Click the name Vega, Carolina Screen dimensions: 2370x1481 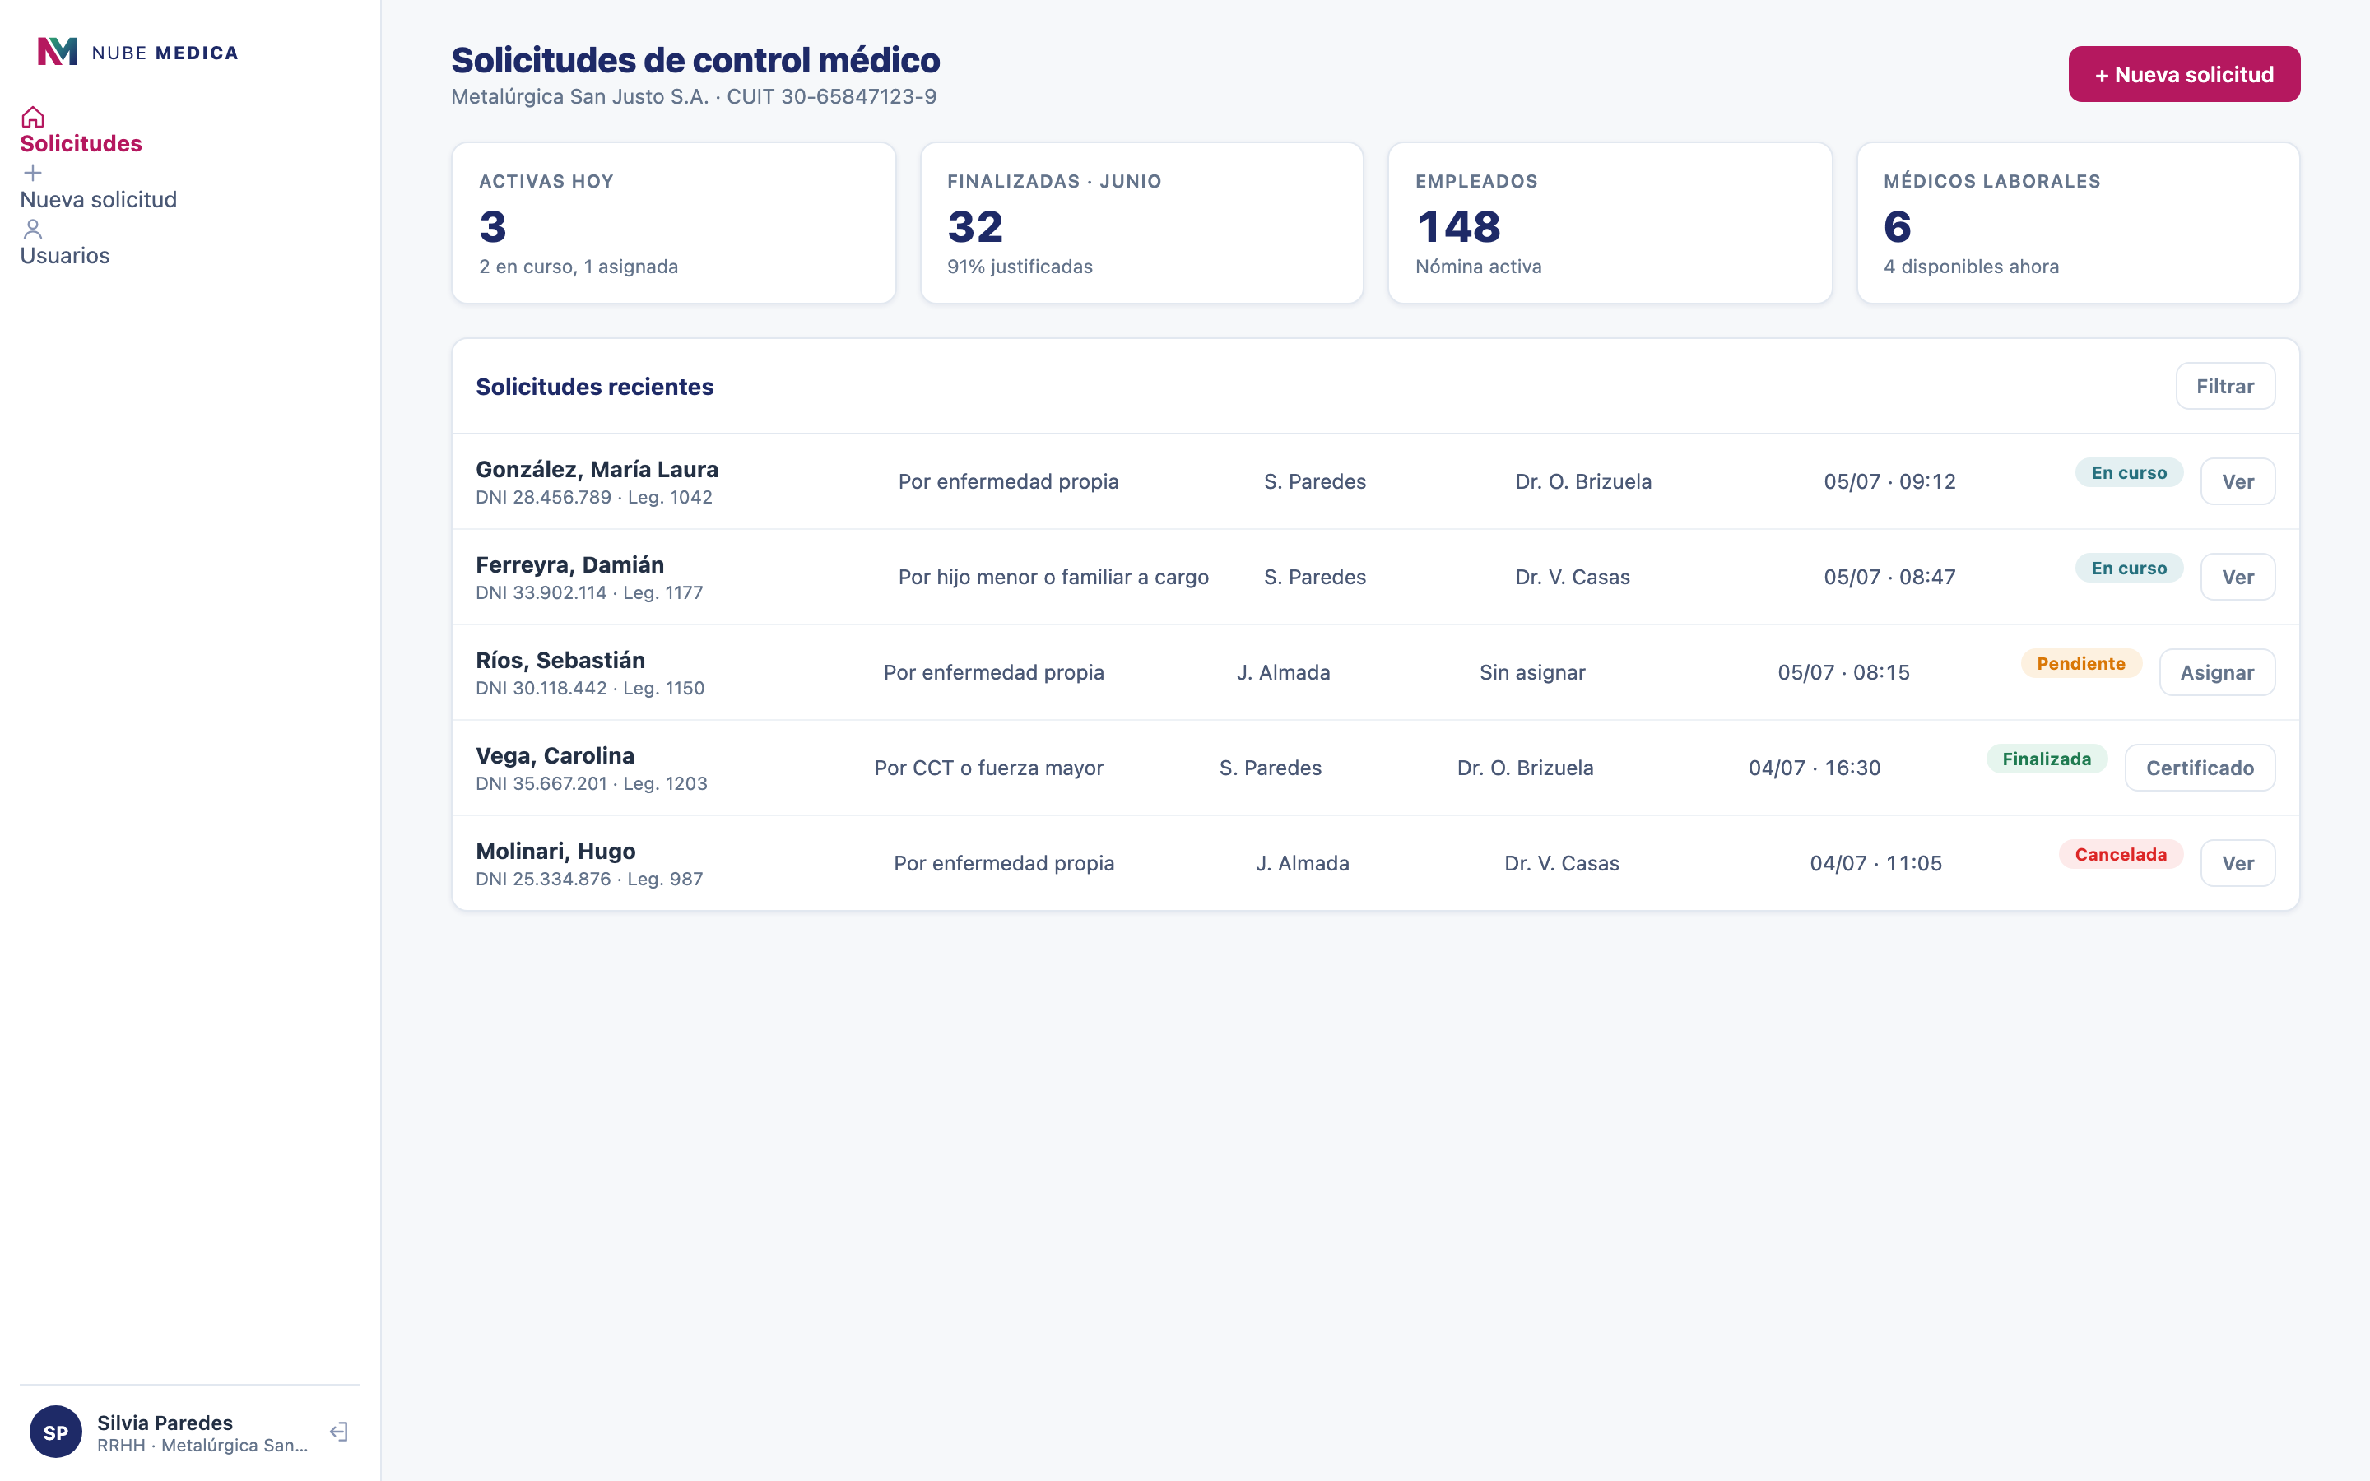click(555, 755)
